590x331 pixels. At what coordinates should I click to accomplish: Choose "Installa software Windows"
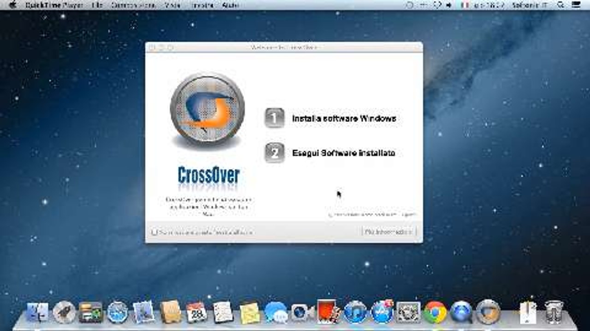(344, 119)
